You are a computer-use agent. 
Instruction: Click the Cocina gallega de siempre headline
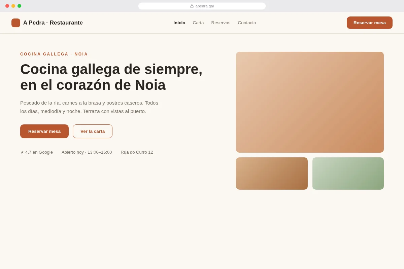click(111, 77)
